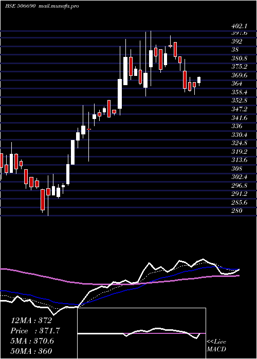
Task: Click the 364 price axis label
Action: [237, 84]
